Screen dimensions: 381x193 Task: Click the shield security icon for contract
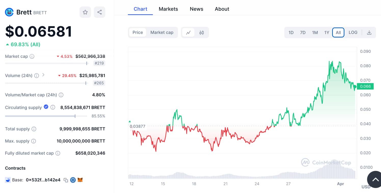[x=73, y=180]
